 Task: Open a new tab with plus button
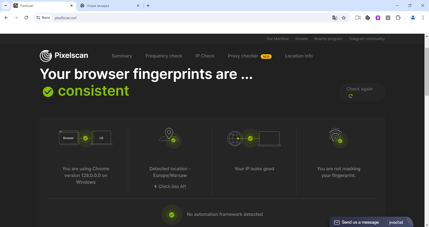pyautogui.click(x=148, y=6)
